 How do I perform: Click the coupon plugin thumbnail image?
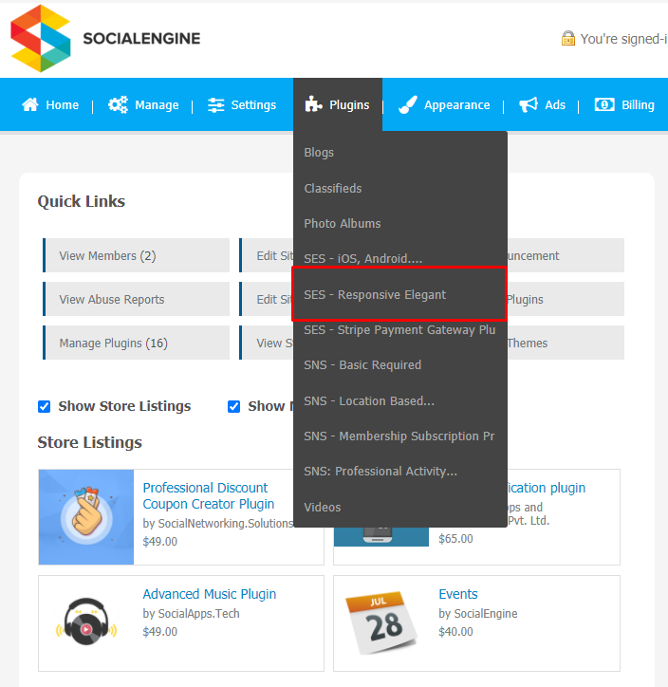(x=86, y=517)
